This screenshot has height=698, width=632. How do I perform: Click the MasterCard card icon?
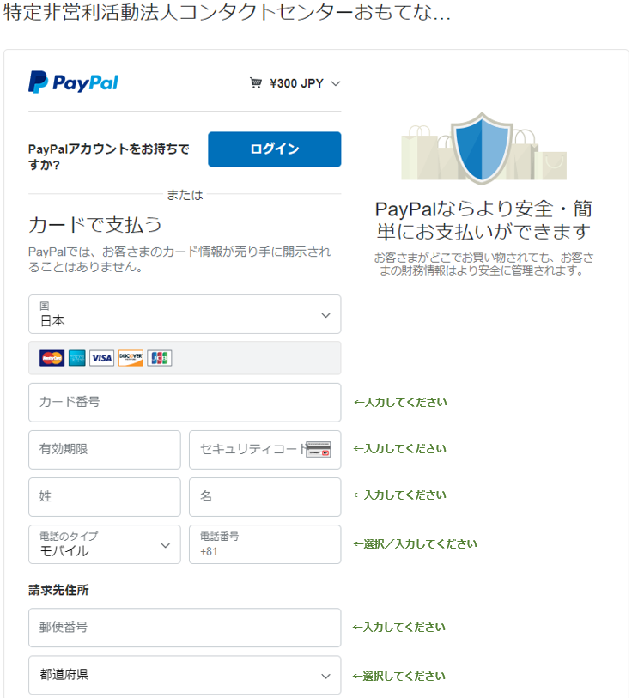tap(52, 358)
